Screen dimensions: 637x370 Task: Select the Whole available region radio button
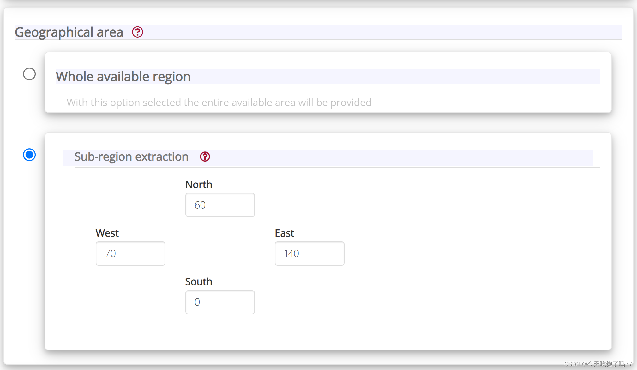[29, 74]
